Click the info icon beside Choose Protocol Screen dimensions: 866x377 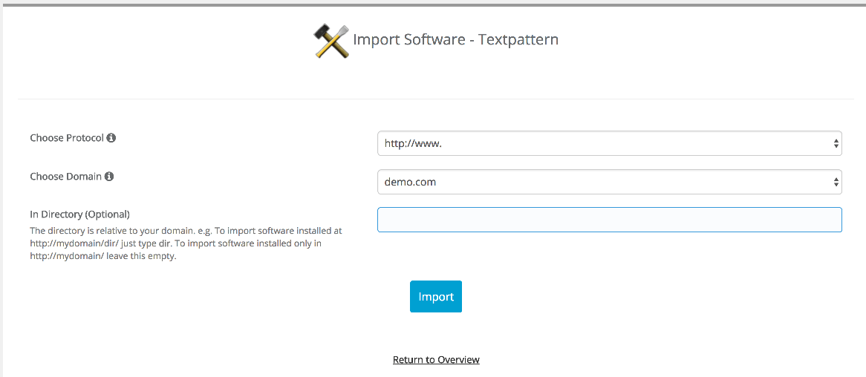coord(111,138)
